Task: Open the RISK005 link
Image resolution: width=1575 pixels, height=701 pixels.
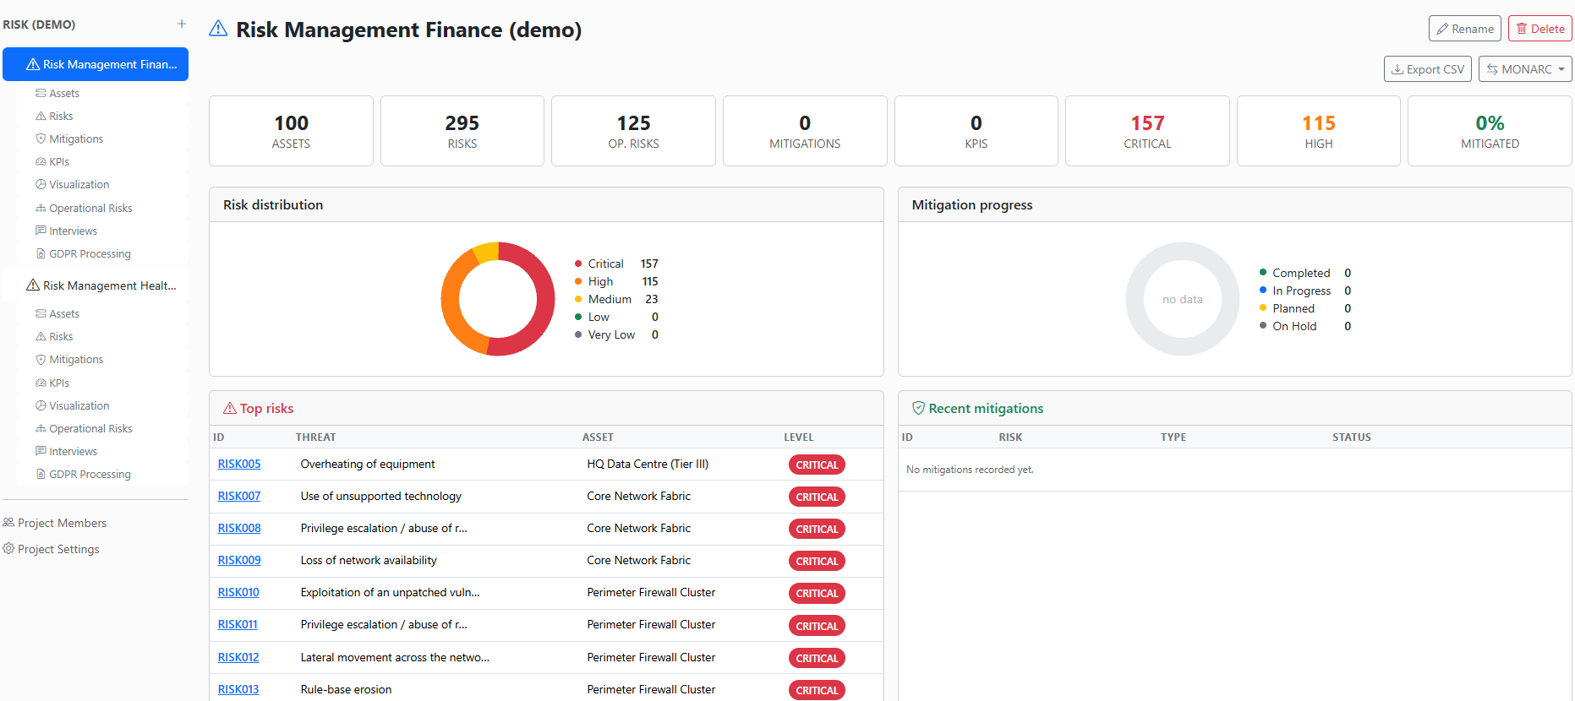Action: click(239, 464)
